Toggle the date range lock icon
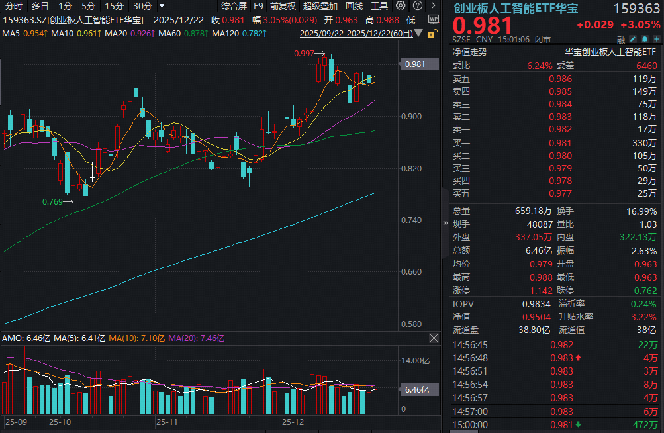Viewport: 664px width, 433px height. click(432, 32)
